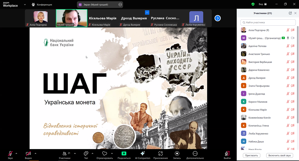Close the Участники panel

(295, 13)
